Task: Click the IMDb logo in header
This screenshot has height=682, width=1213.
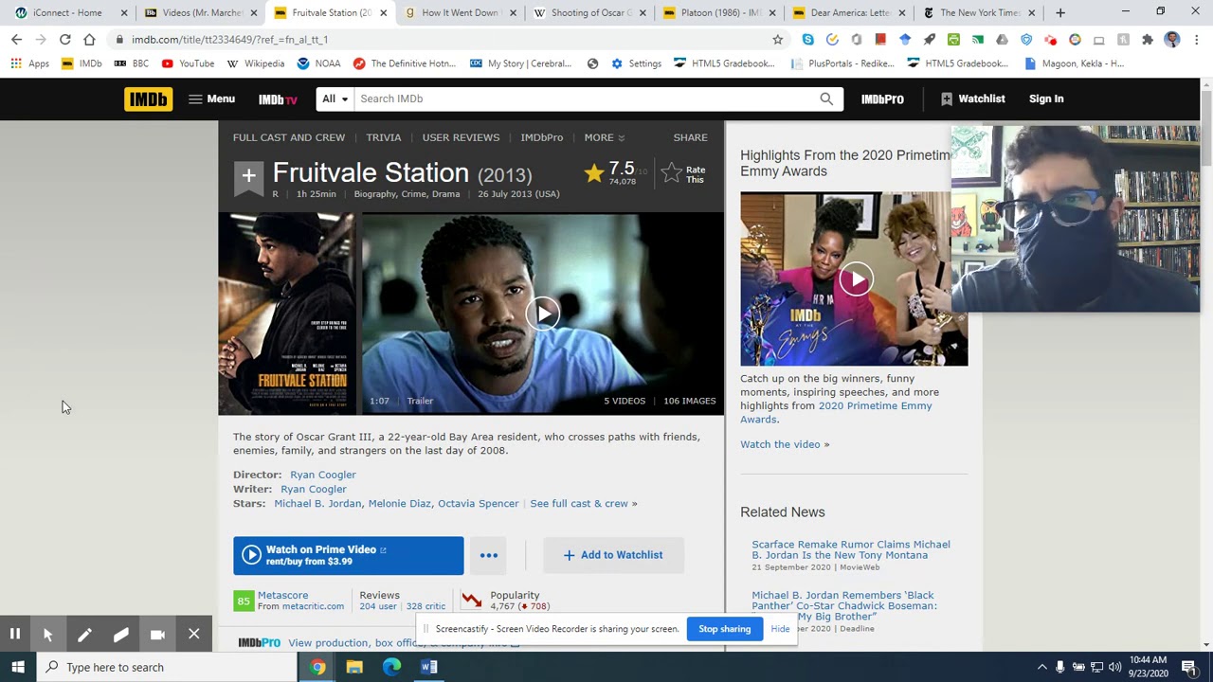Action: pyautogui.click(x=148, y=99)
